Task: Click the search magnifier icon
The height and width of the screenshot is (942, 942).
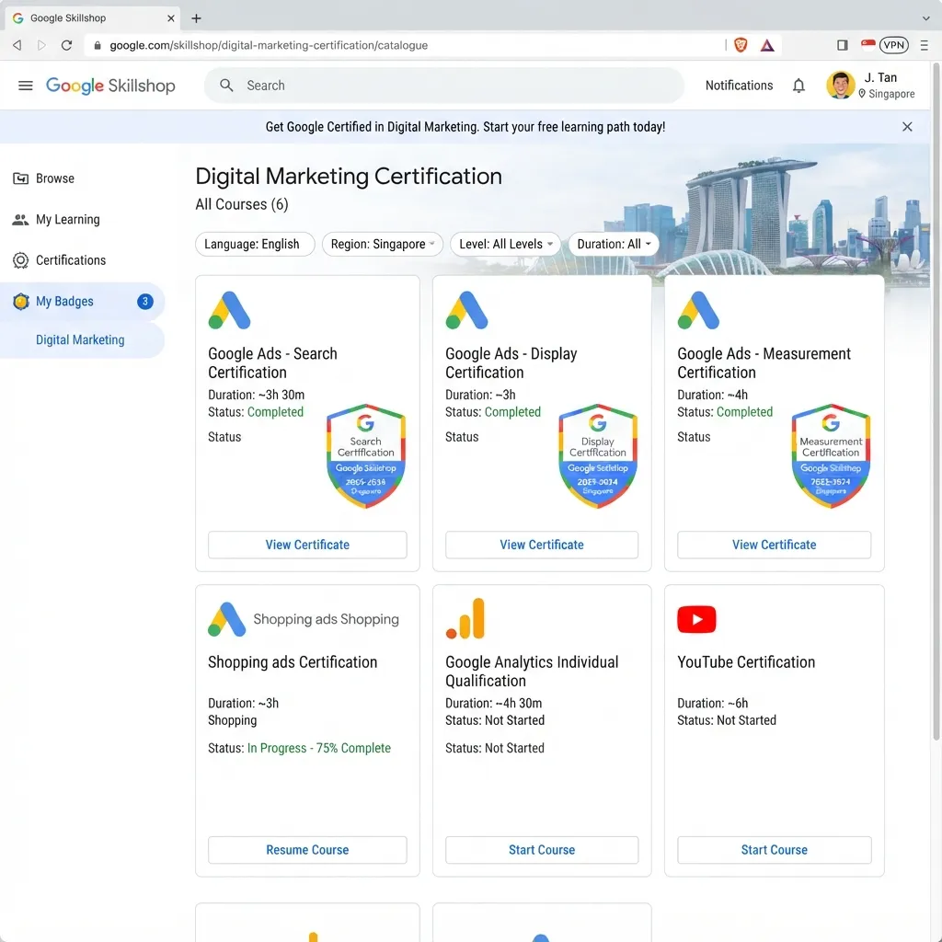Action: coord(226,86)
